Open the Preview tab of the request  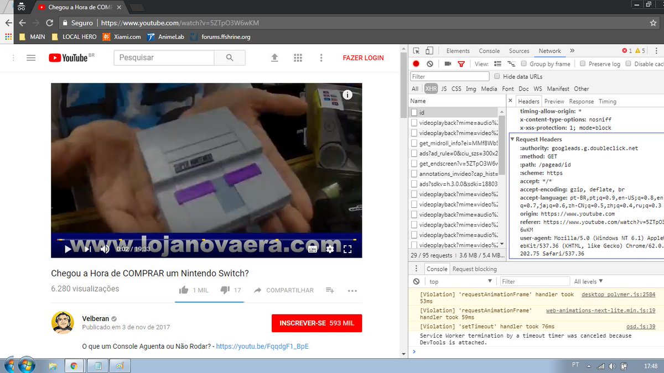(554, 101)
